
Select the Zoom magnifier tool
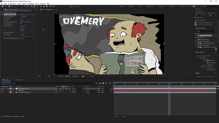12,6
